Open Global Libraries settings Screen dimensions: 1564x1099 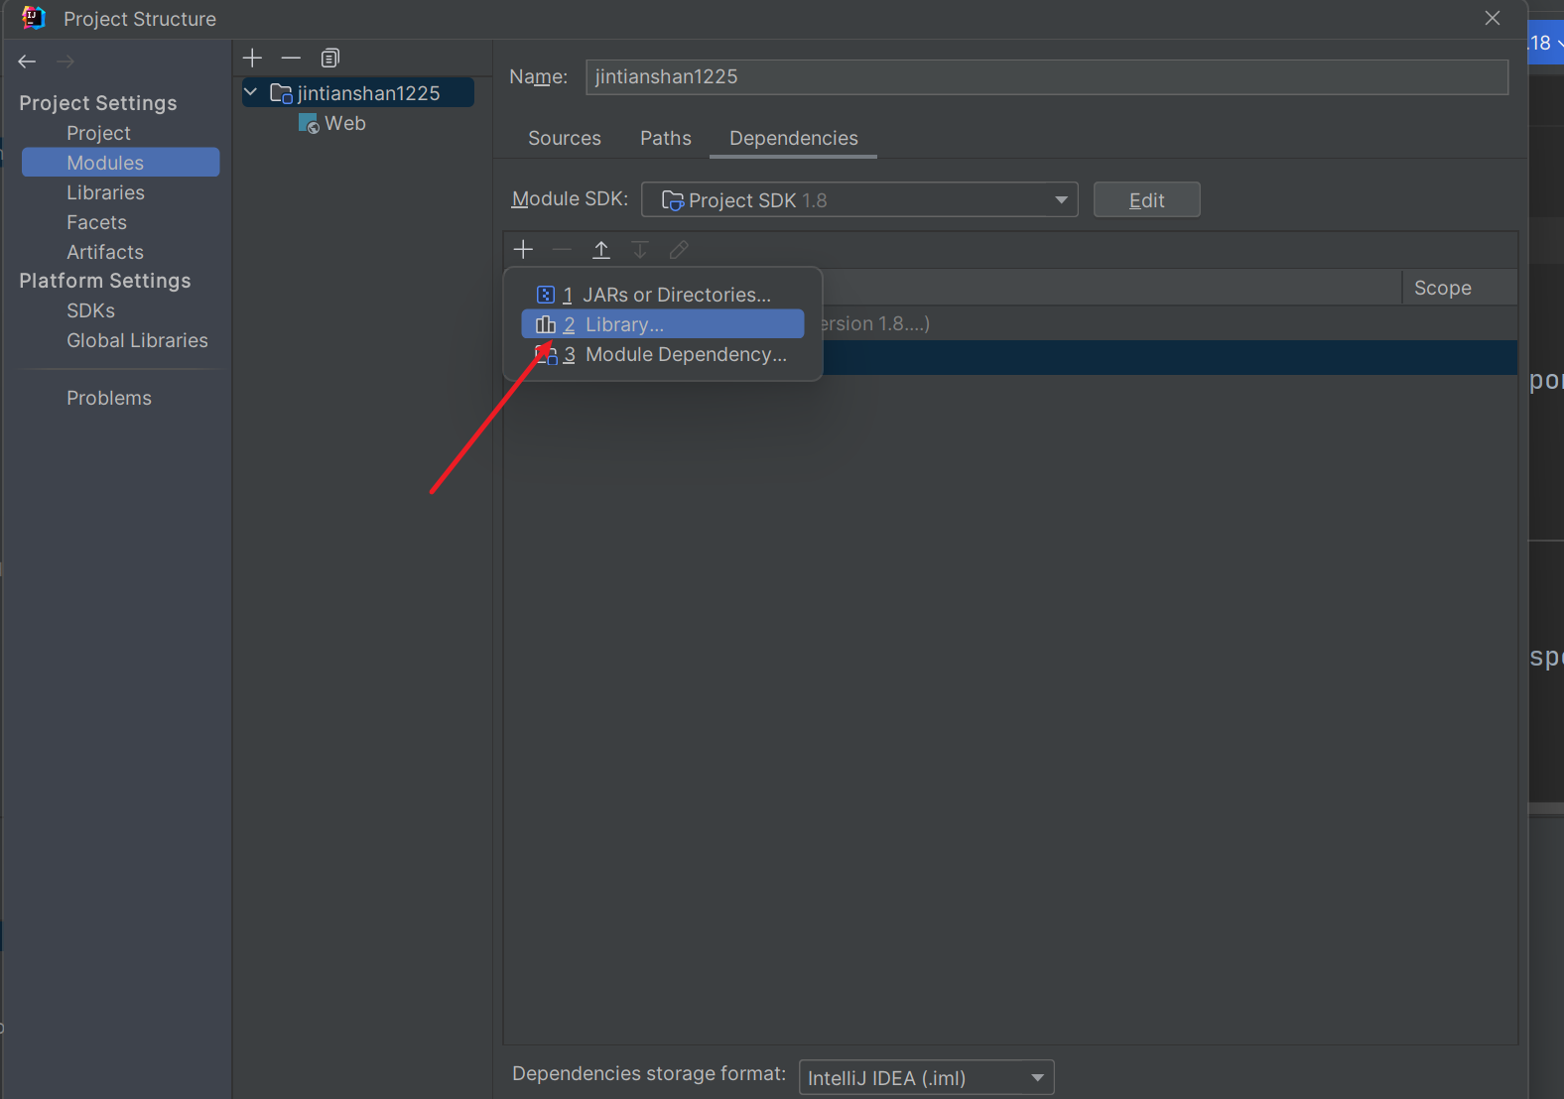(x=137, y=340)
